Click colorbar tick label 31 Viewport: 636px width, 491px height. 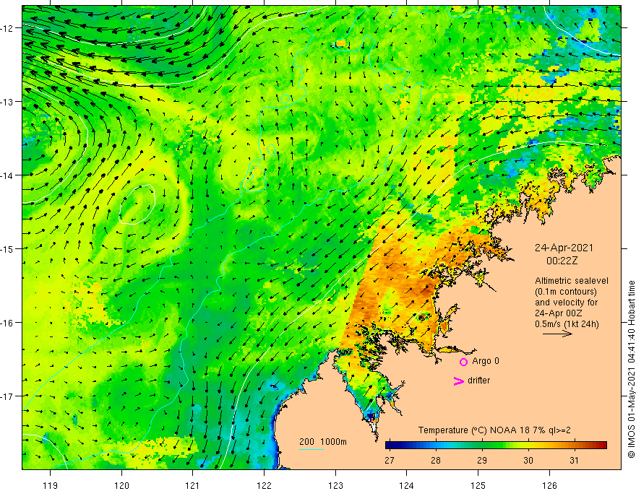coord(574,461)
